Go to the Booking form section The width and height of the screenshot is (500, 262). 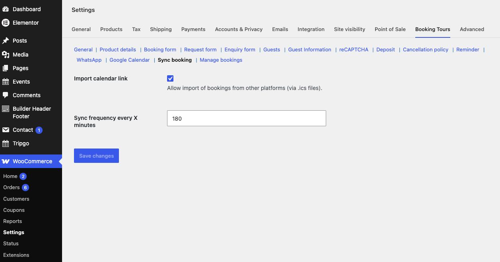point(160,49)
